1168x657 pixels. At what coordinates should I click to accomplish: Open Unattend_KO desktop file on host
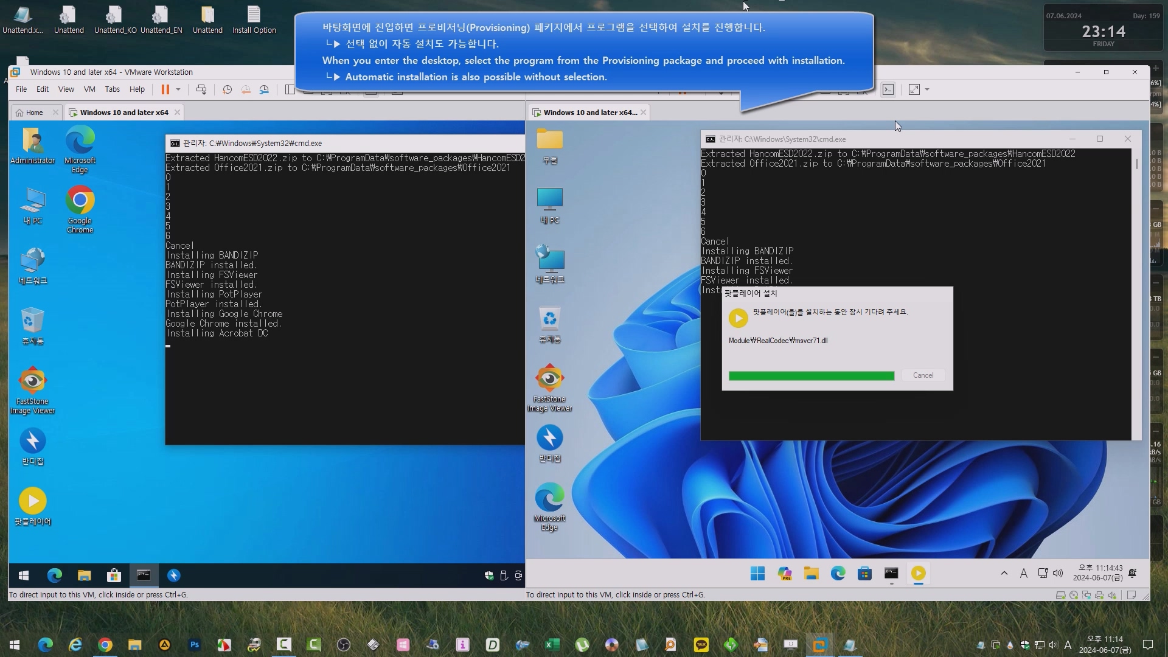coord(115,19)
